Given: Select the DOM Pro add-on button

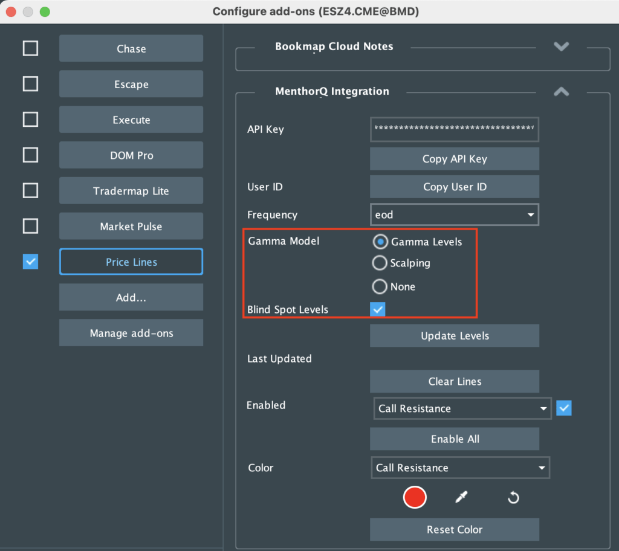Looking at the screenshot, I should click(131, 155).
